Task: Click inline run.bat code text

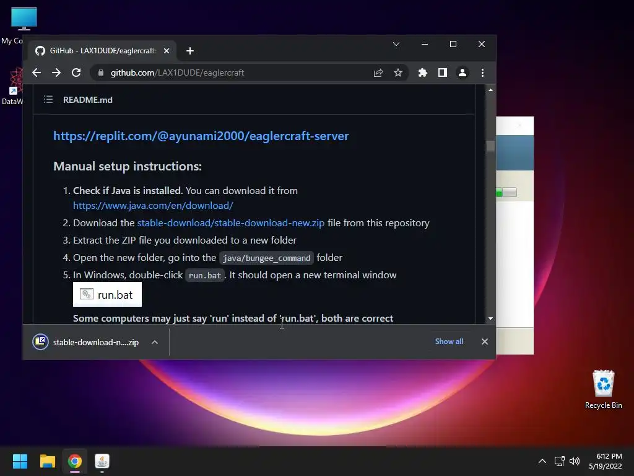Action: click(204, 275)
